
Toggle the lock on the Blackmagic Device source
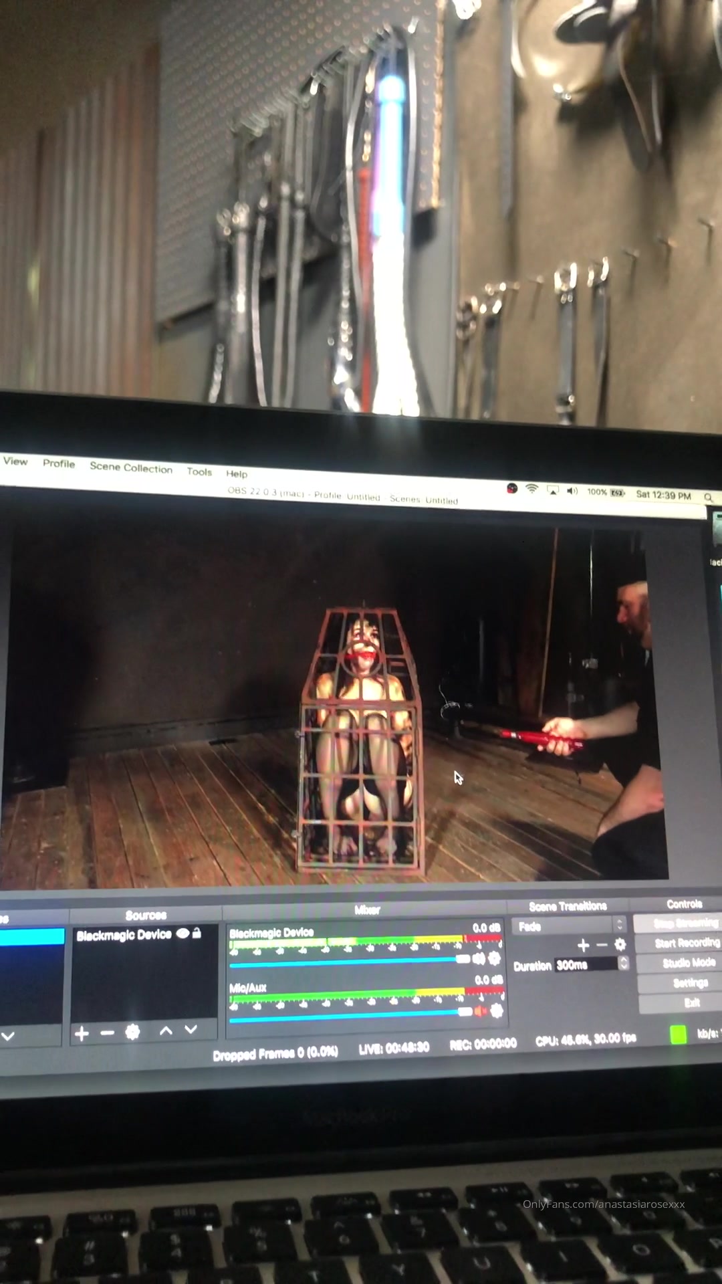(x=197, y=933)
